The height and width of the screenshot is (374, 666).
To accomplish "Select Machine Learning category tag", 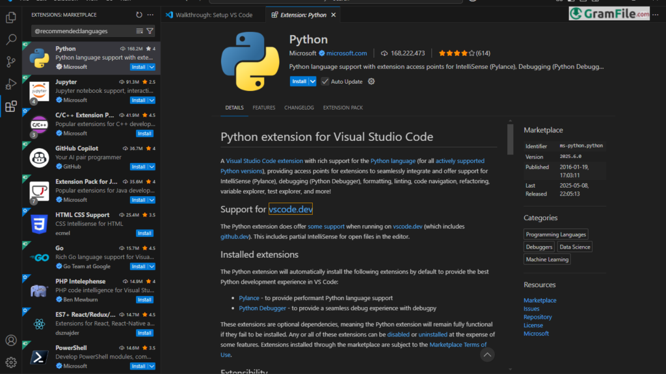I will pyautogui.click(x=547, y=259).
